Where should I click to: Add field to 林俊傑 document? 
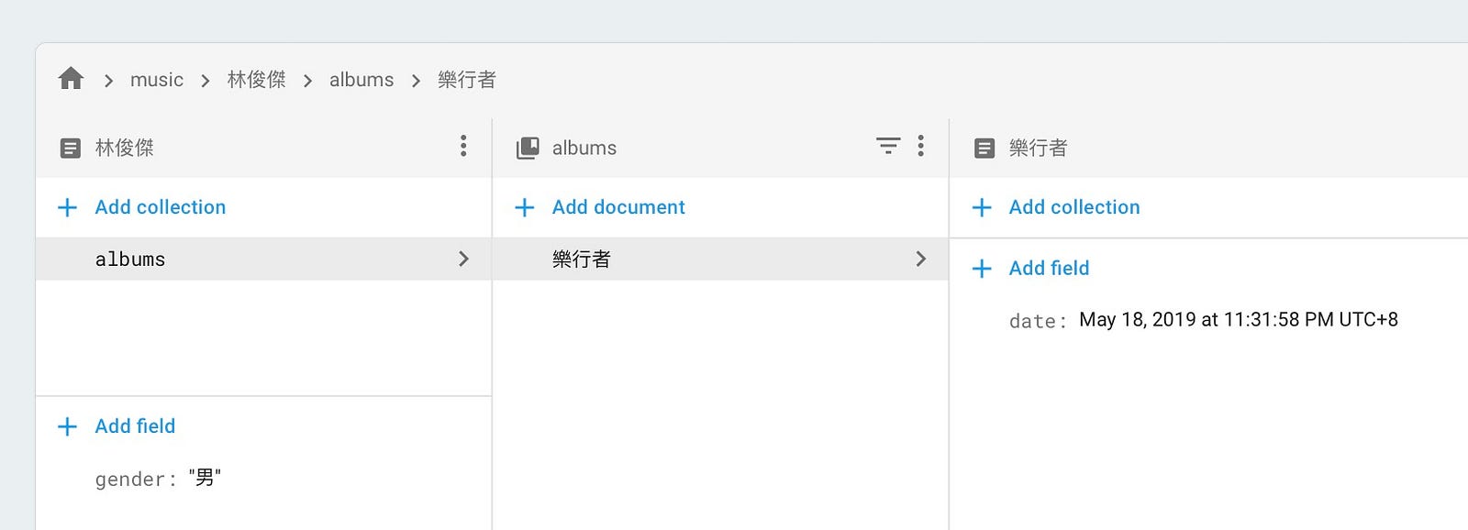click(x=117, y=426)
